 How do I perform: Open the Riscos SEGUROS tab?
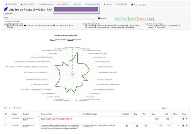coord(121,5)
